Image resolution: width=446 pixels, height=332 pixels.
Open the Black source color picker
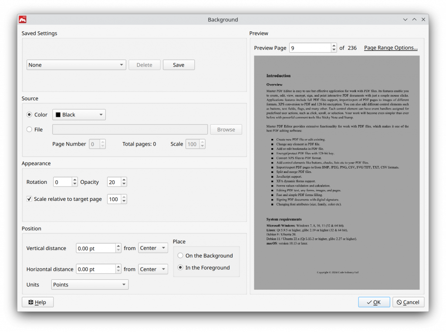point(78,114)
